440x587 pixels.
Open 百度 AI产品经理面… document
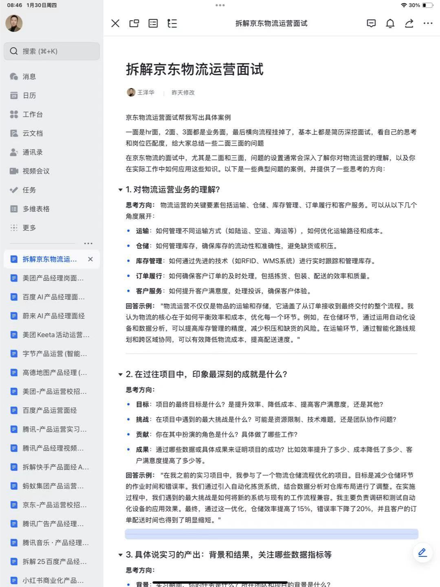coord(52,297)
